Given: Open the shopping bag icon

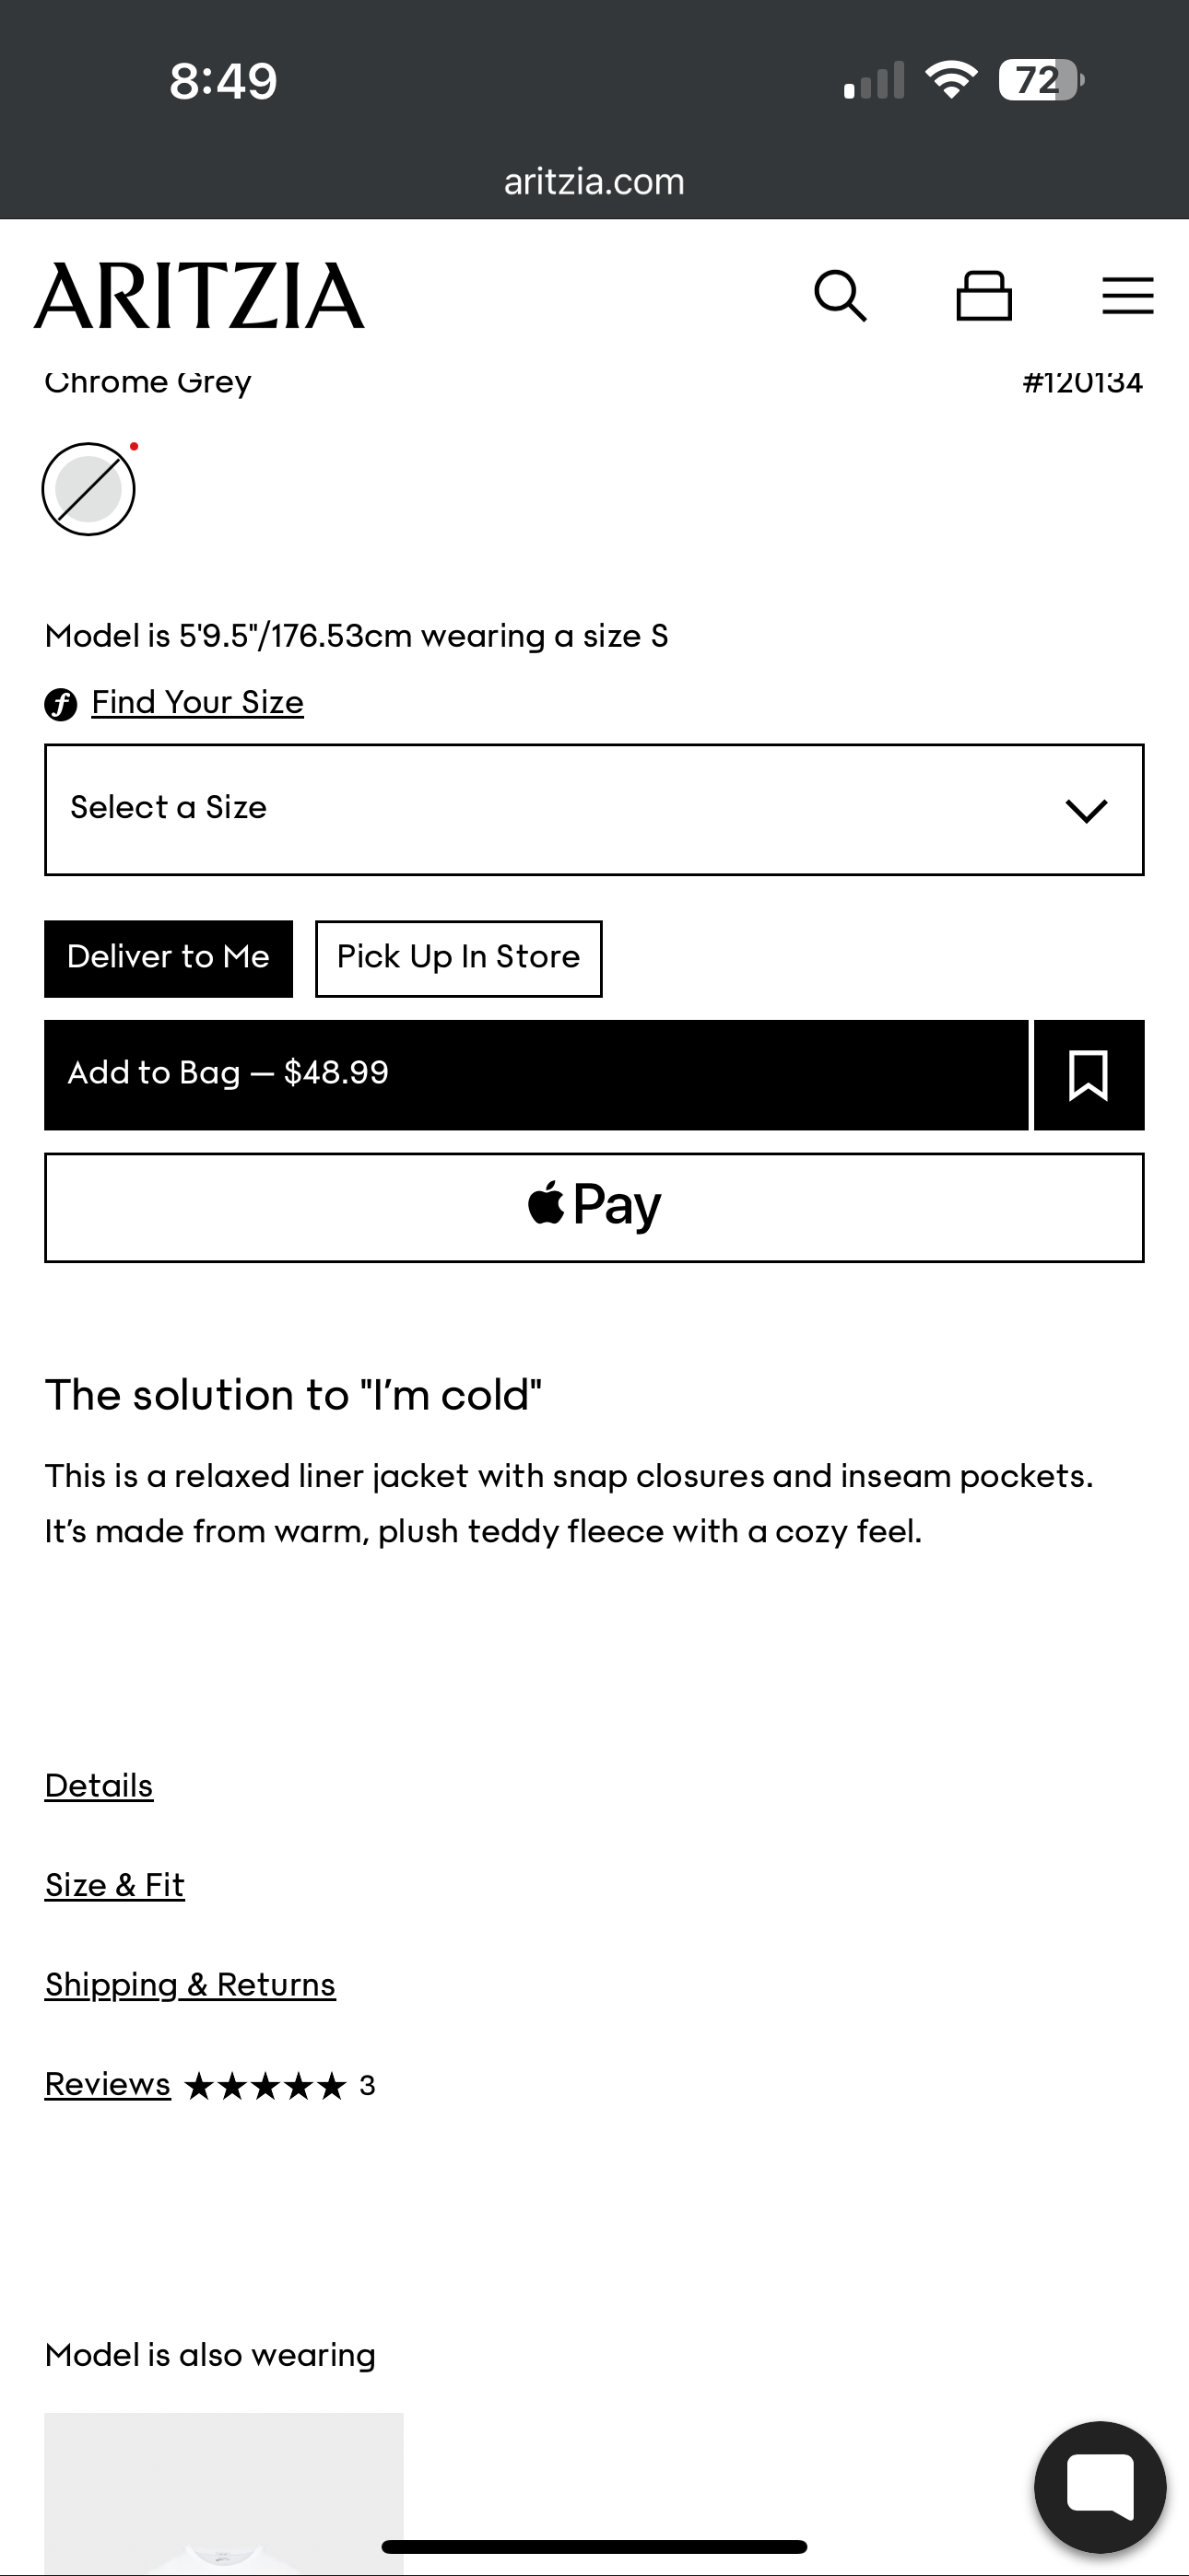Looking at the screenshot, I should click(x=983, y=296).
